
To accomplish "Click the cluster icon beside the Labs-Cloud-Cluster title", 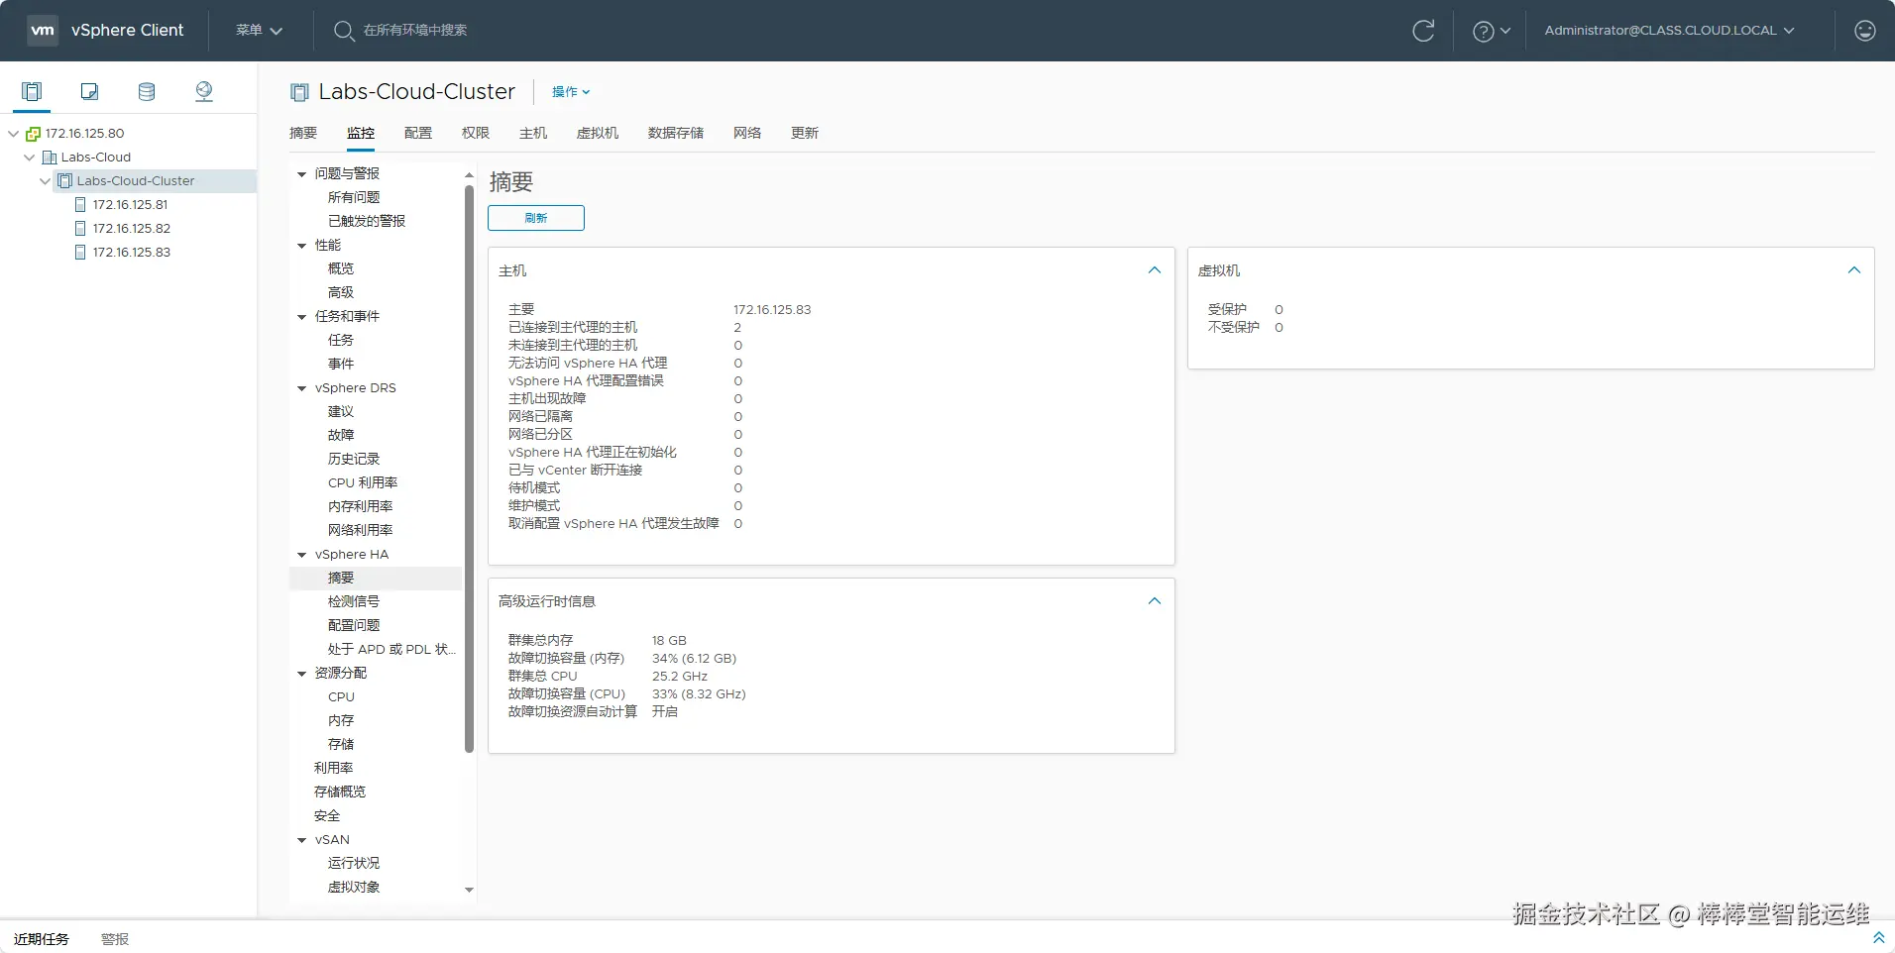I will point(299,92).
